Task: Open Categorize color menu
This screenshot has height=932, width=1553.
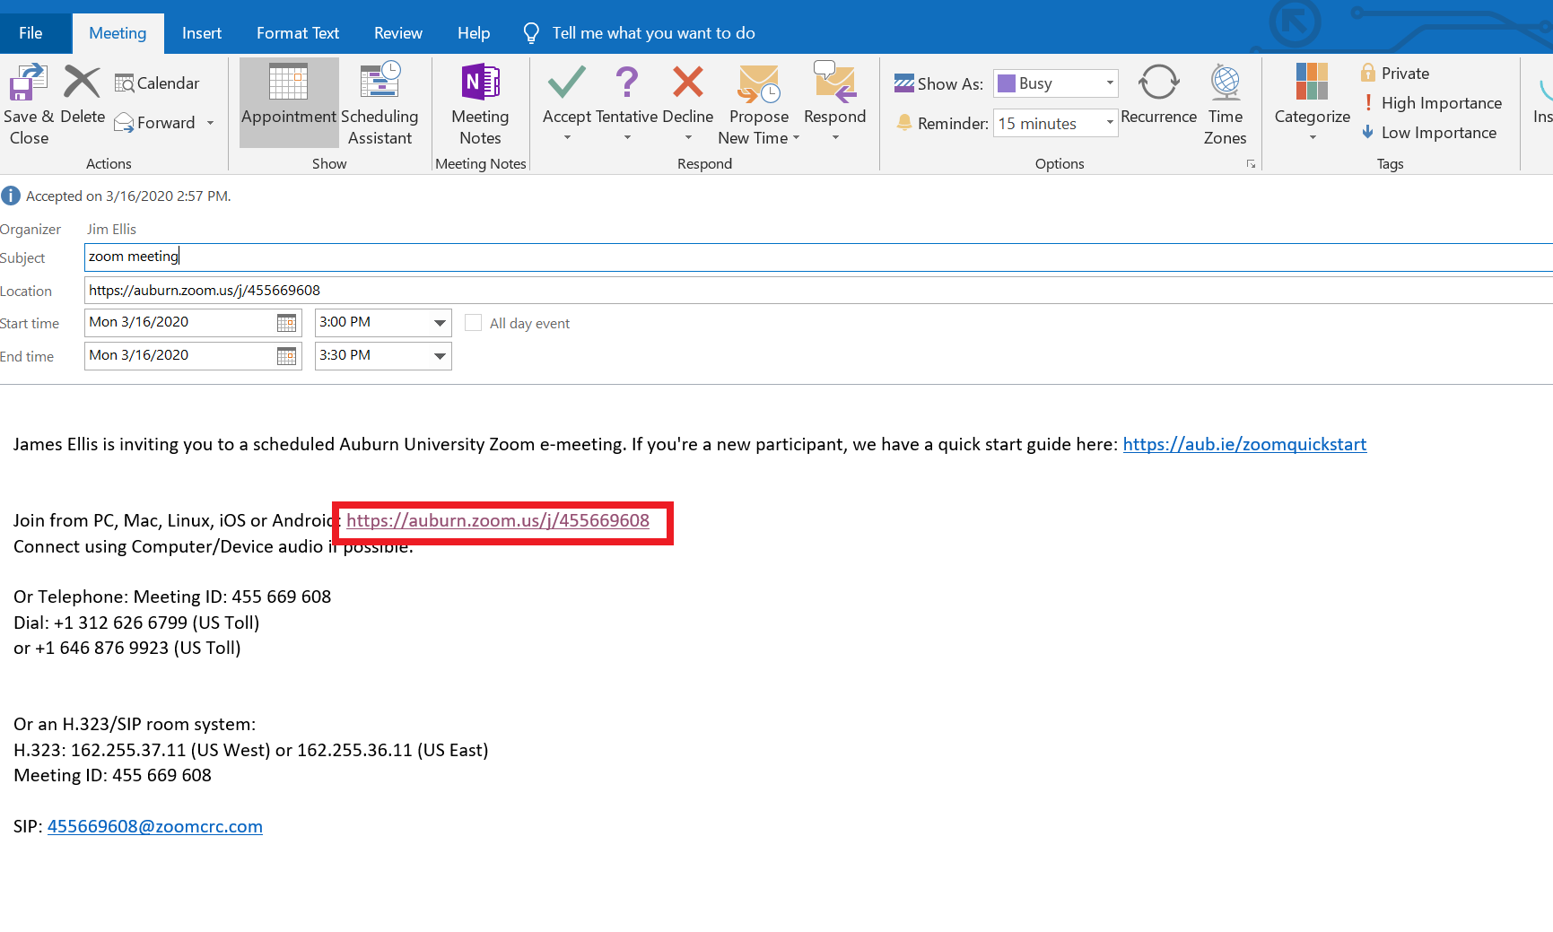Action: [1313, 102]
